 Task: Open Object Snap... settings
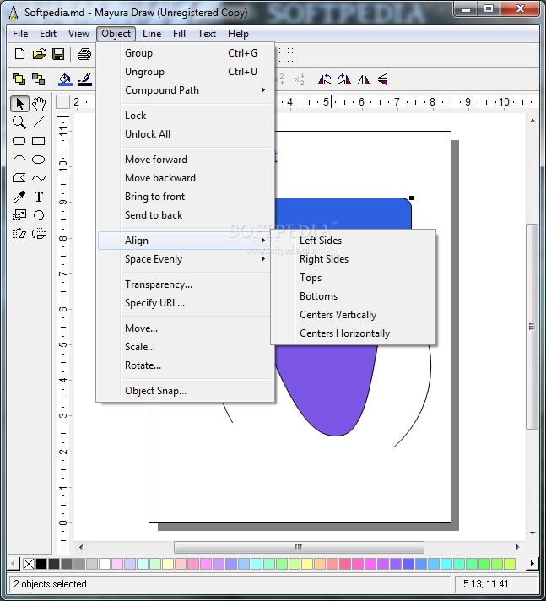coord(186,391)
